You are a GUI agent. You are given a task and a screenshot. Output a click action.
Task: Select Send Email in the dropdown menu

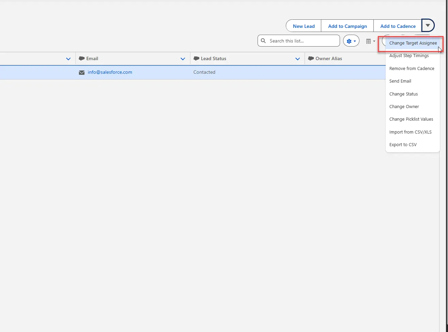click(400, 81)
